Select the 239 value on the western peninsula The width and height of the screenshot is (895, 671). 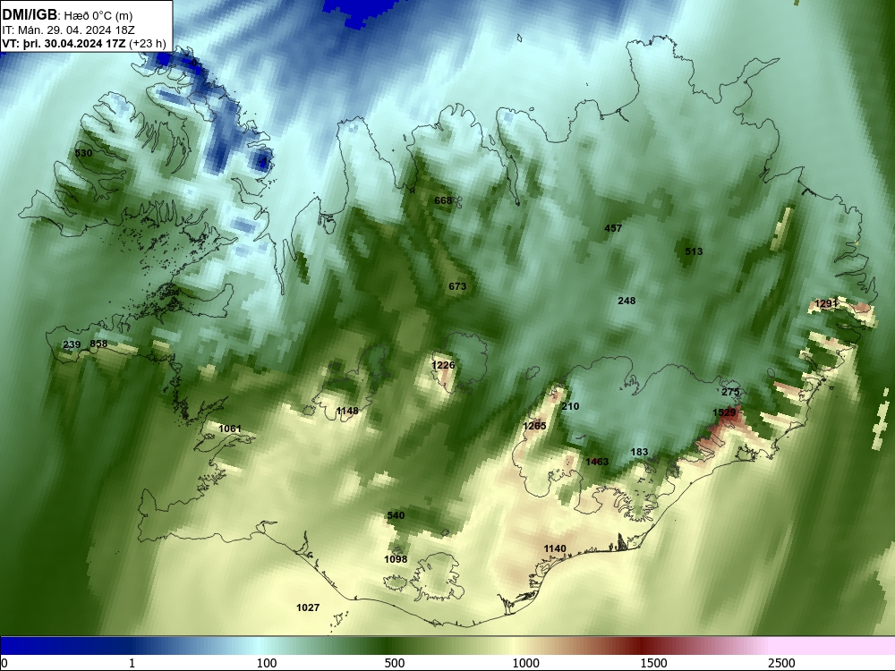pos(72,344)
